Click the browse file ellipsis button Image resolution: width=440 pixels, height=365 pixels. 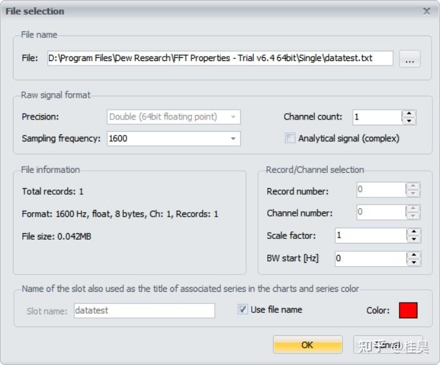(x=410, y=59)
